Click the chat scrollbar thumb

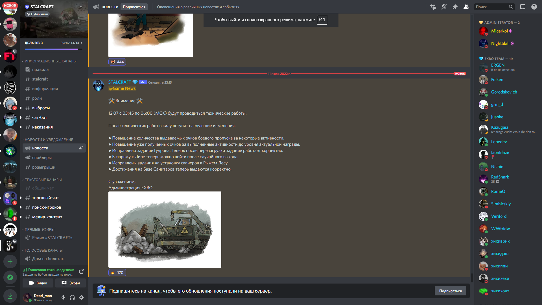(x=472, y=278)
